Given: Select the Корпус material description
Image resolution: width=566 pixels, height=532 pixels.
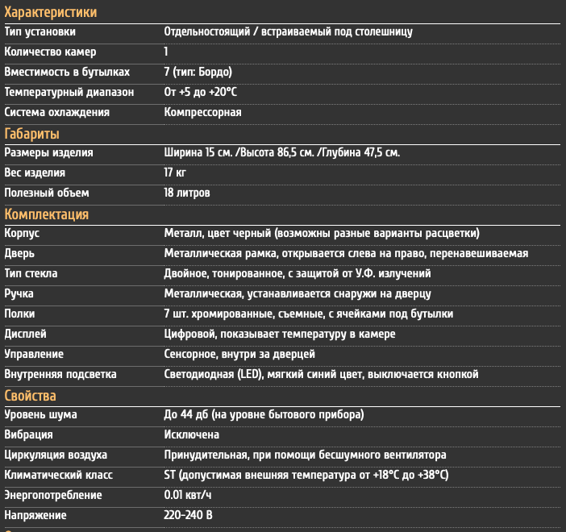Looking at the screenshot, I should [322, 233].
